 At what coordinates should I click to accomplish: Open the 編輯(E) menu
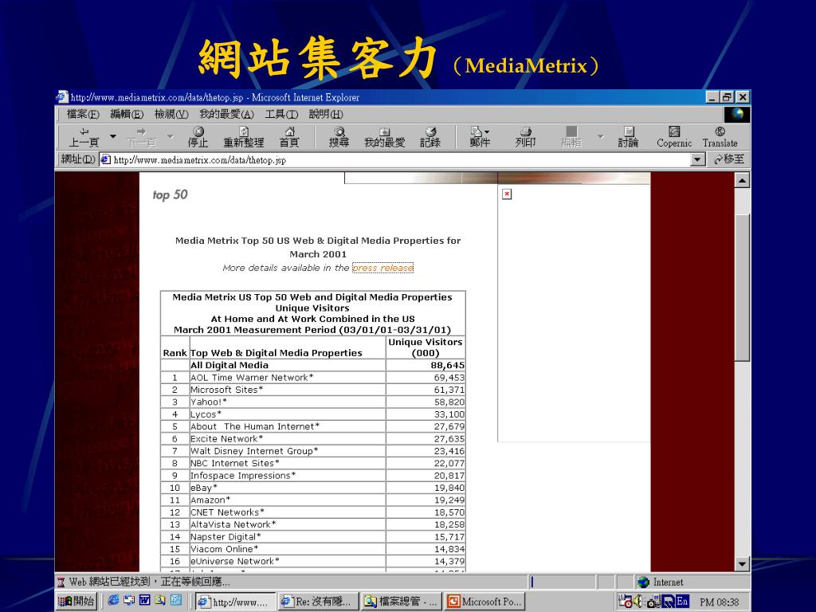coord(127,114)
